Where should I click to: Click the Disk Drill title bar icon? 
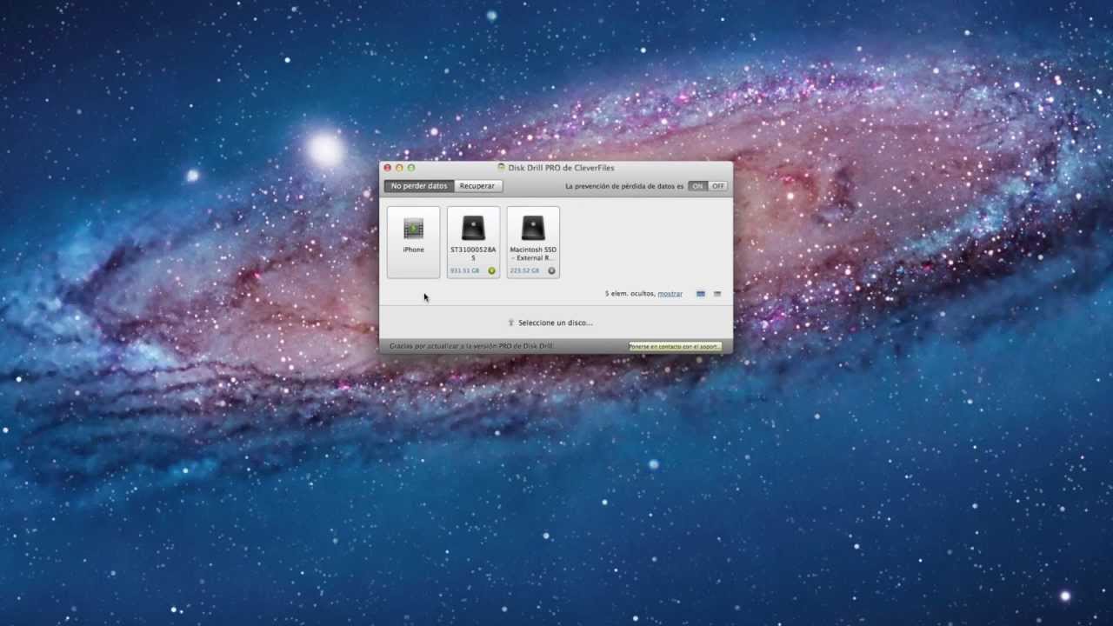point(501,168)
